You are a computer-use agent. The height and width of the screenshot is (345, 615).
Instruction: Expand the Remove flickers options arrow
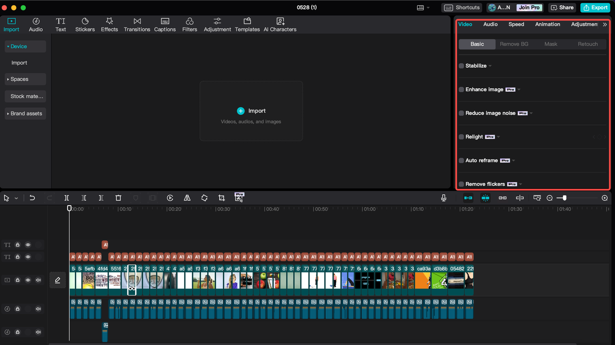pos(521,184)
